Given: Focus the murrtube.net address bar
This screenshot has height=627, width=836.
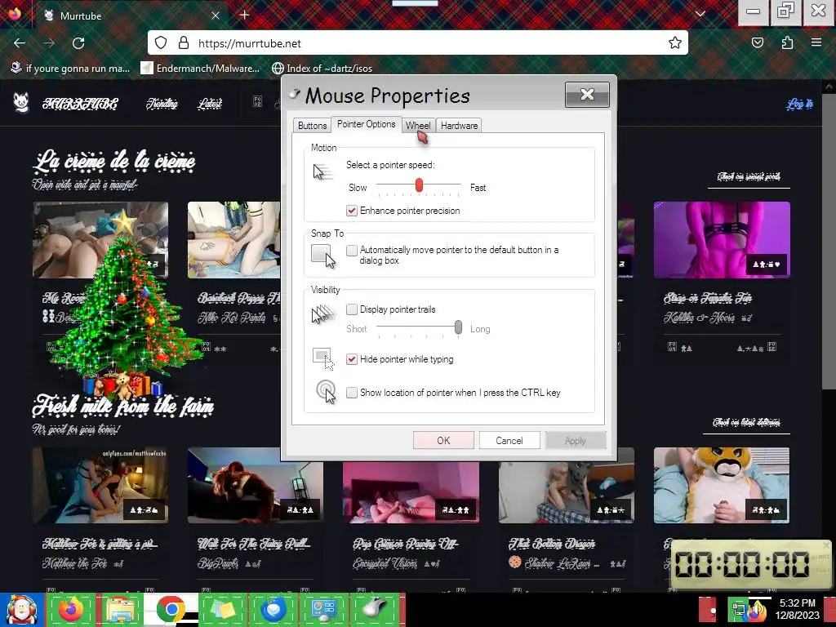Looking at the screenshot, I should pos(417,43).
